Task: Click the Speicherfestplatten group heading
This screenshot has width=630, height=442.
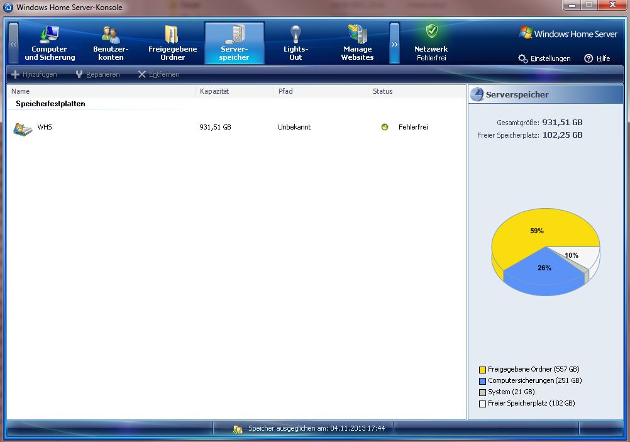Action: 51,104
